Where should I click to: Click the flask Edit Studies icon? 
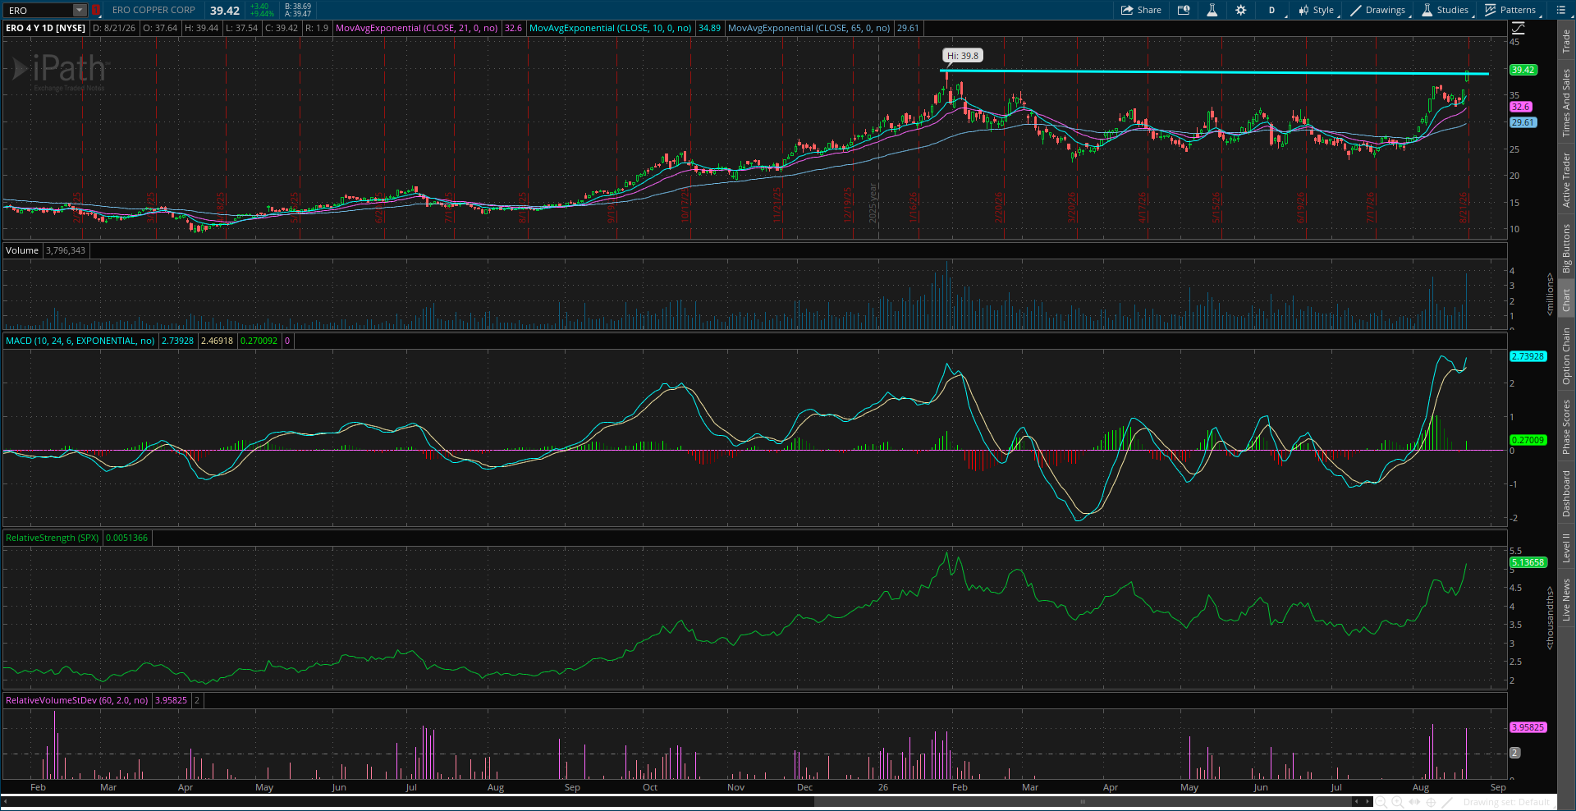coord(1212,10)
